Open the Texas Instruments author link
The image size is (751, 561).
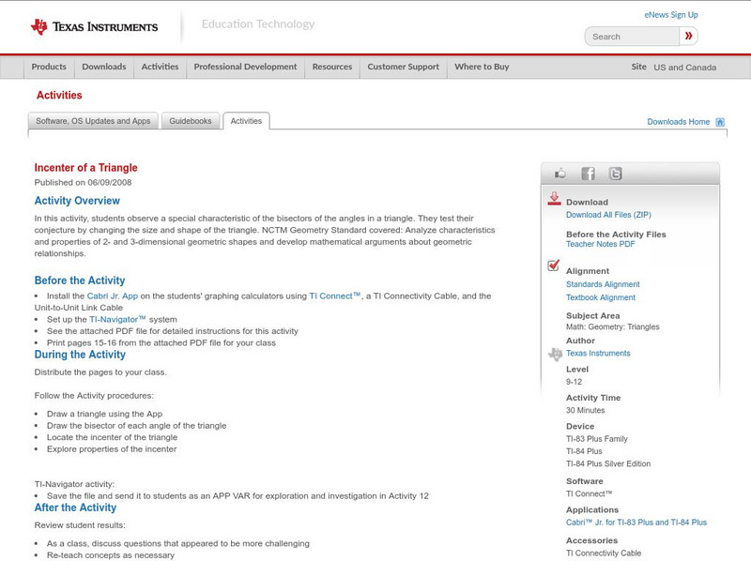pyautogui.click(x=598, y=354)
